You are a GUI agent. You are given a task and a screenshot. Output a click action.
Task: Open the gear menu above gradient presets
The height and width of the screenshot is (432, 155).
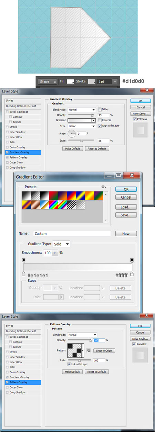coord(103,187)
